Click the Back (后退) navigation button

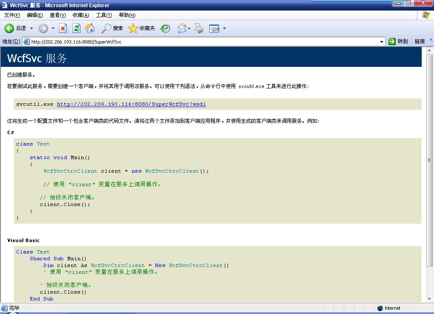pyautogui.click(x=15, y=28)
